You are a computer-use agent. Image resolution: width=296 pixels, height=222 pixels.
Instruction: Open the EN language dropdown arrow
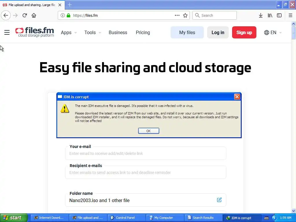[x=280, y=33]
